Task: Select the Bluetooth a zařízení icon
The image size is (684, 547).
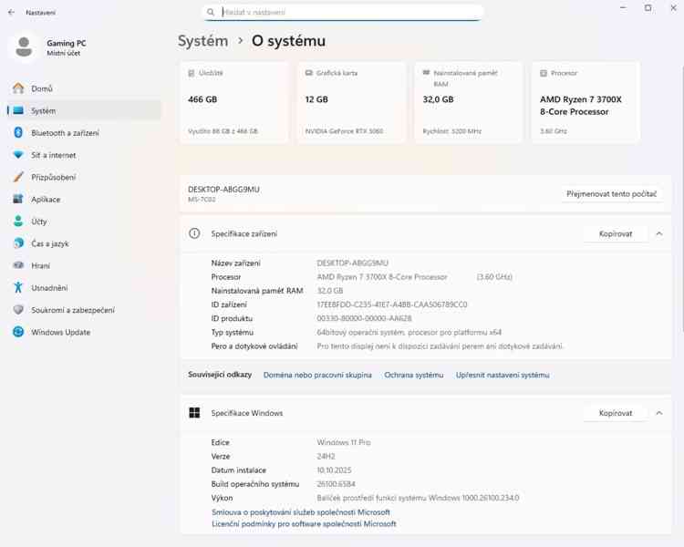Action: pyautogui.click(x=18, y=133)
